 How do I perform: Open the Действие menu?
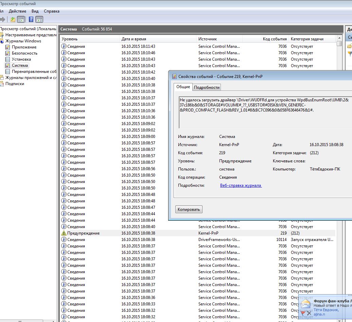[17, 11]
